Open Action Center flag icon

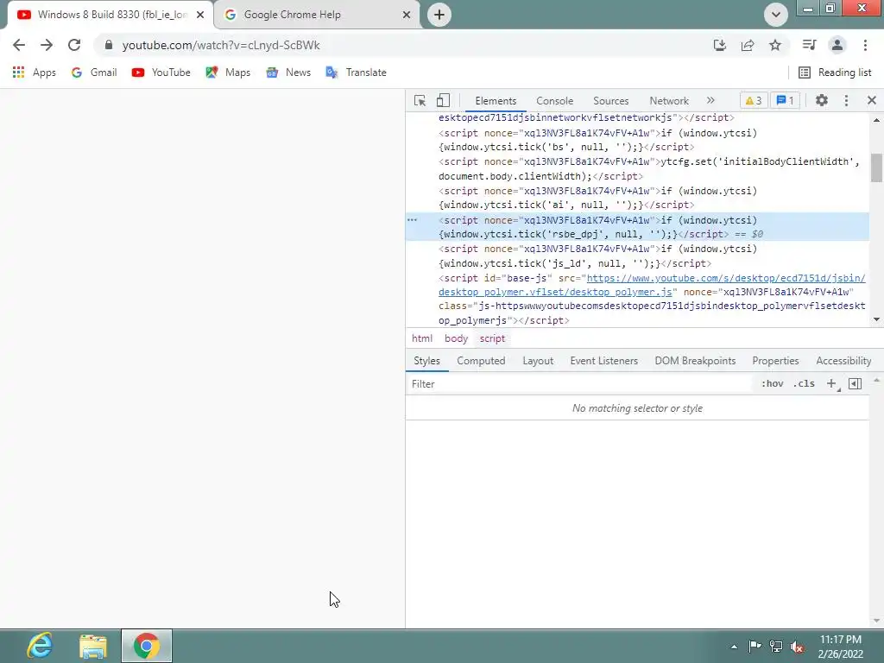[x=755, y=647]
